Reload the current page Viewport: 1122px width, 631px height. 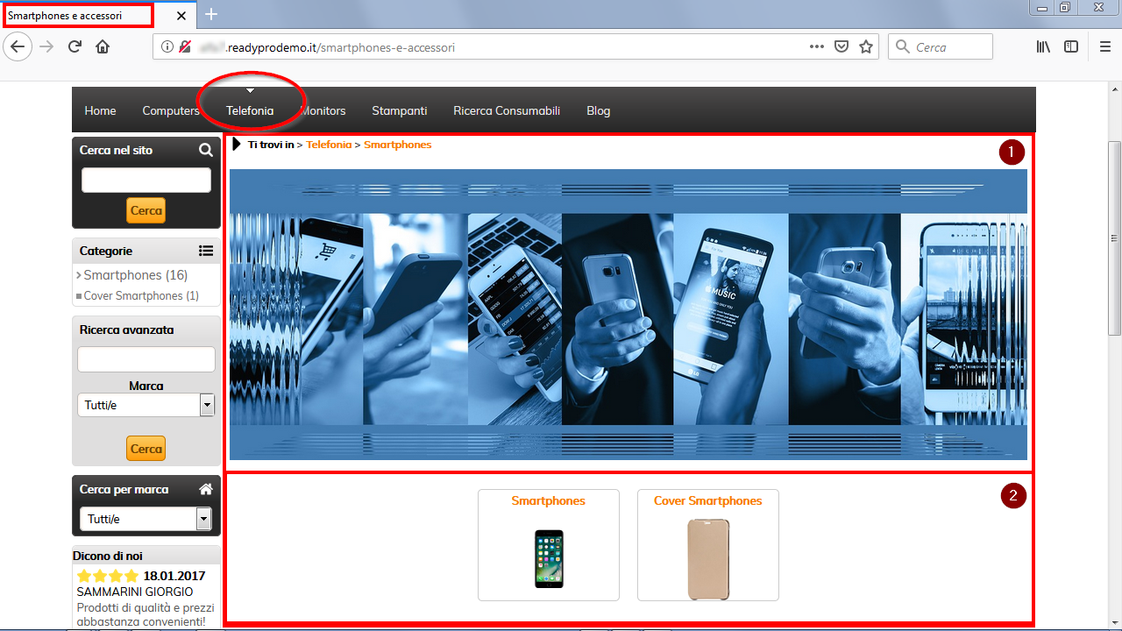pos(75,46)
